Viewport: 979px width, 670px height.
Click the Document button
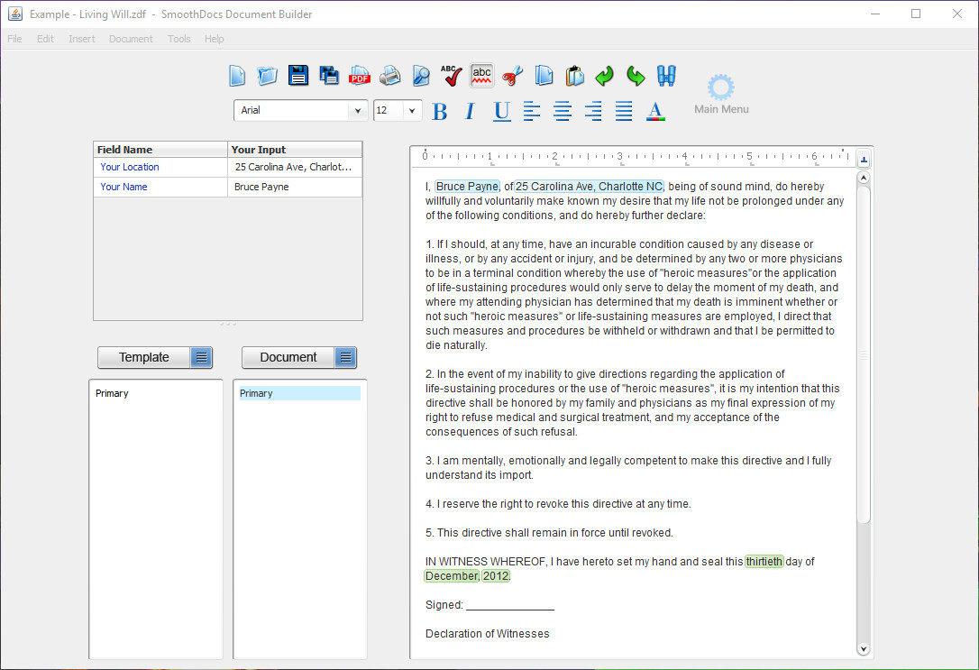pos(288,357)
